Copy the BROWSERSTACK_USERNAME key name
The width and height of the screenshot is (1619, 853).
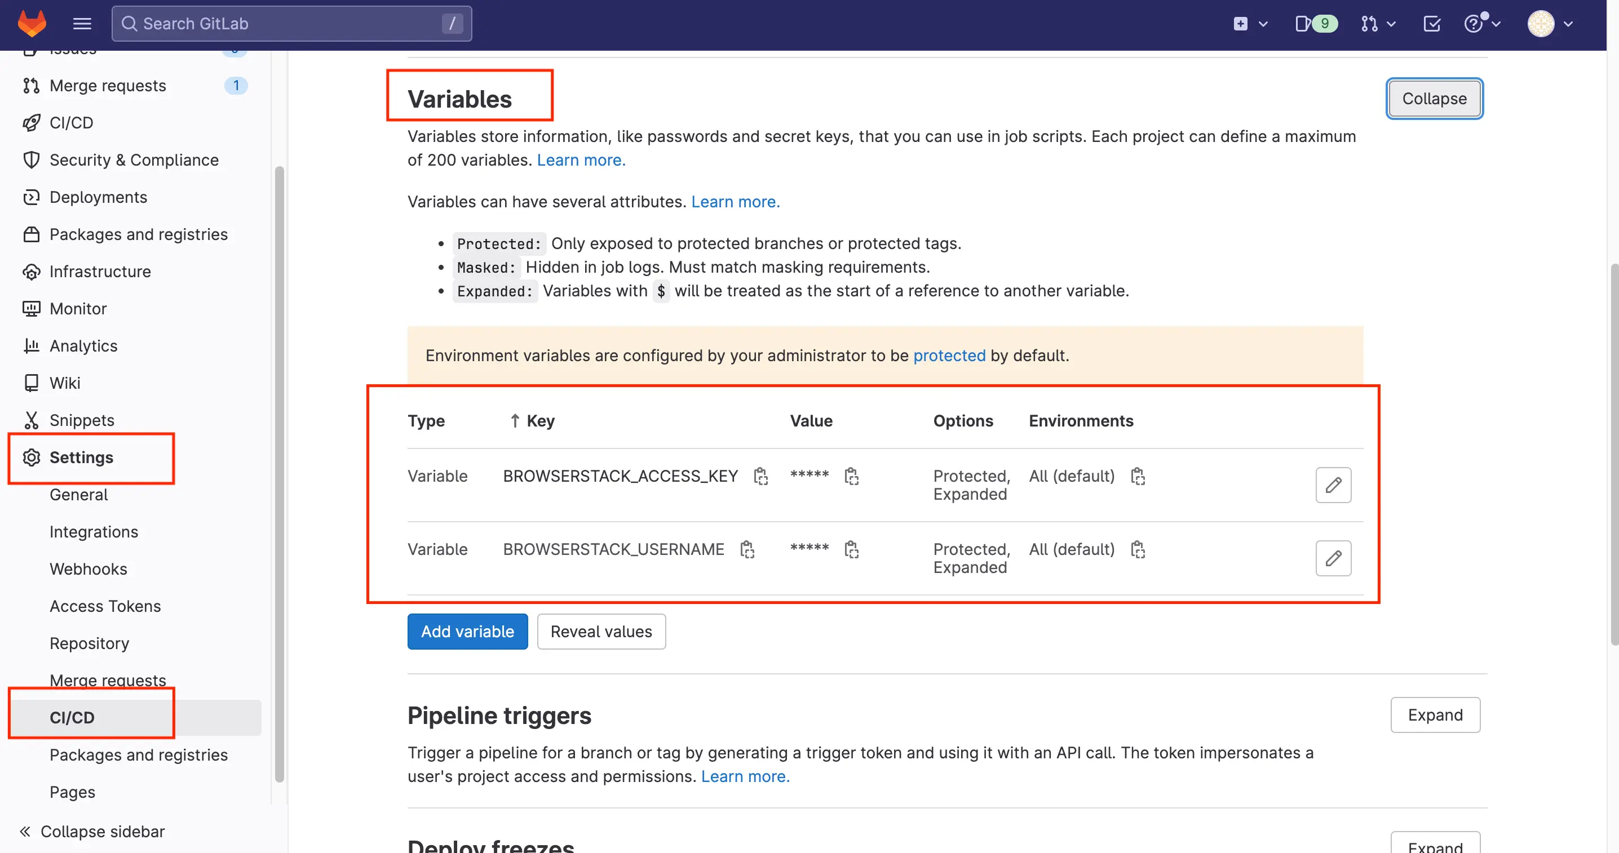pyautogui.click(x=747, y=550)
